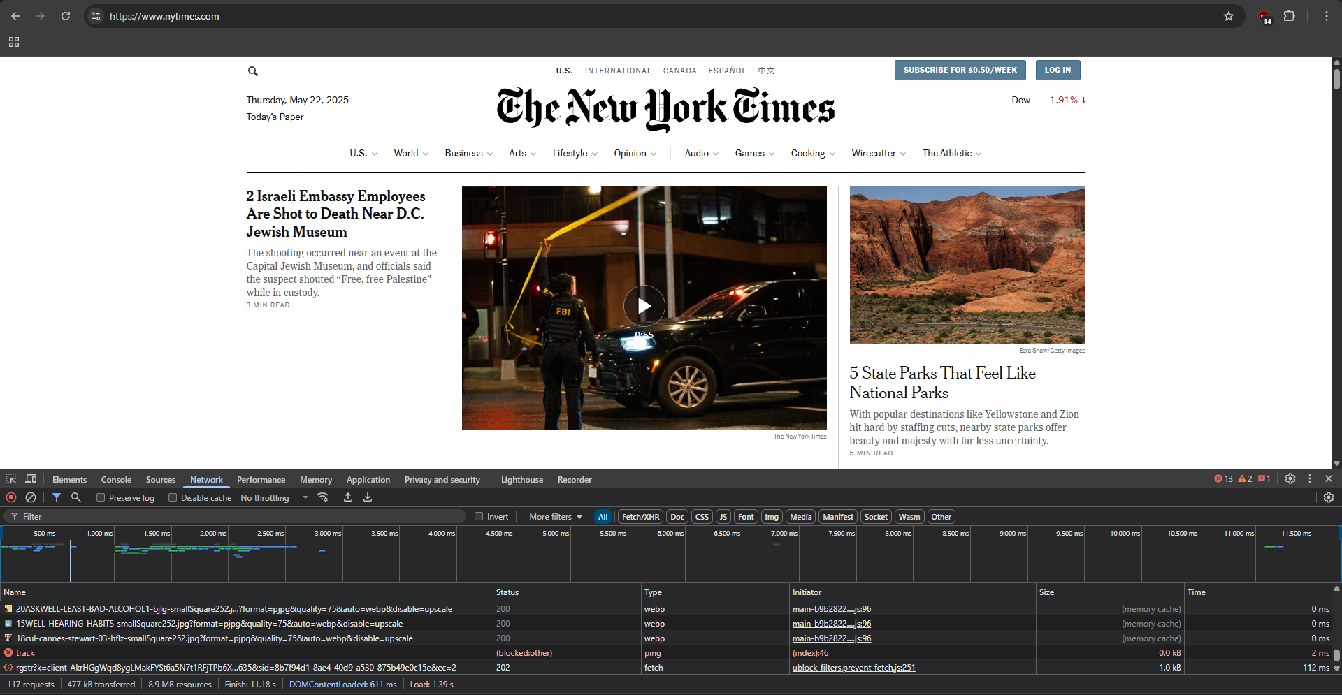This screenshot has height=695, width=1342.
Task: Toggle the device toolbar icon
Action: pyautogui.click(x=31, y=479)
